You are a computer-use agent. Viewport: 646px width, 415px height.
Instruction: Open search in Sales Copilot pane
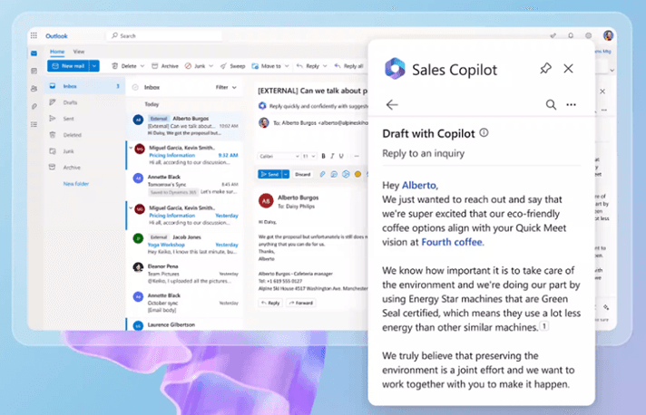(551, 105)
